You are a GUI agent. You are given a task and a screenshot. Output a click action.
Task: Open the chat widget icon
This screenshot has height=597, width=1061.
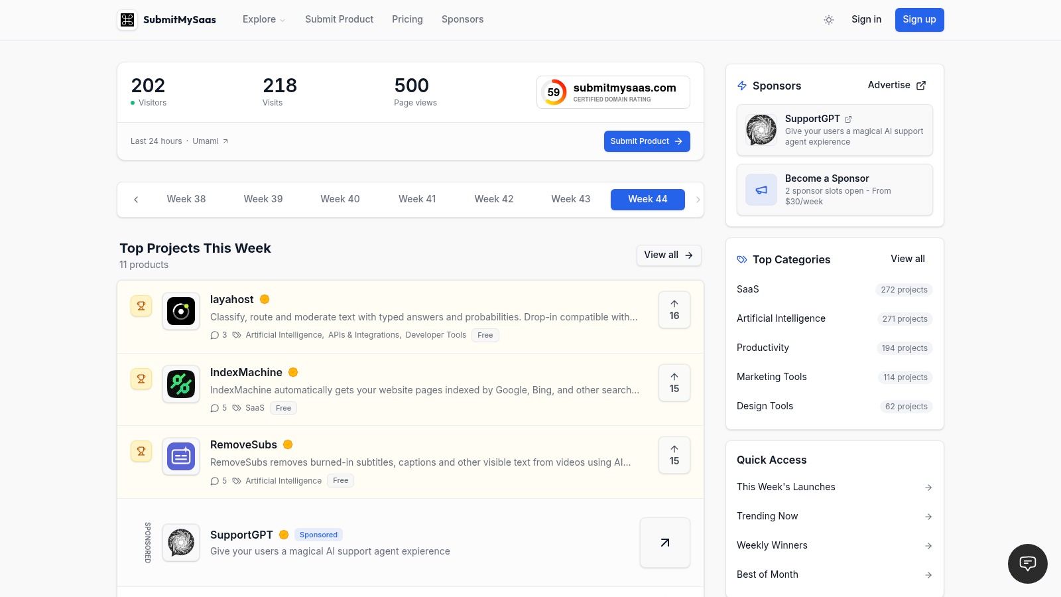[1028, 564]
